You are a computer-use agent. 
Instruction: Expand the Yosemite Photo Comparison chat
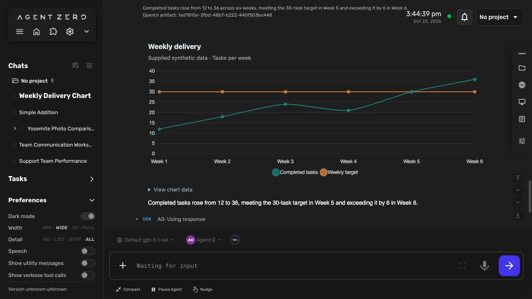(x=15, y=129)
